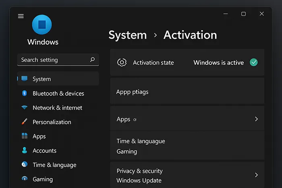Click the green activation checkmark icon
This screenshot has width=282, height=188.
tap(253, 62)
